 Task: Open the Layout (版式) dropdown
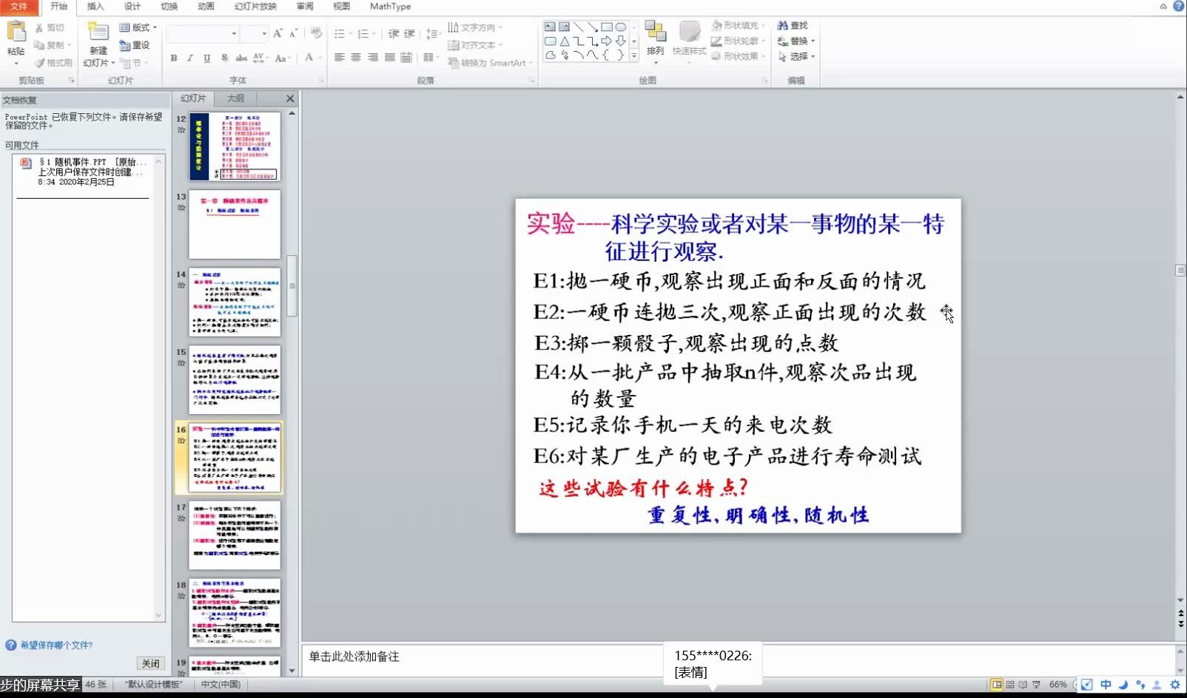tap(138, 27)
